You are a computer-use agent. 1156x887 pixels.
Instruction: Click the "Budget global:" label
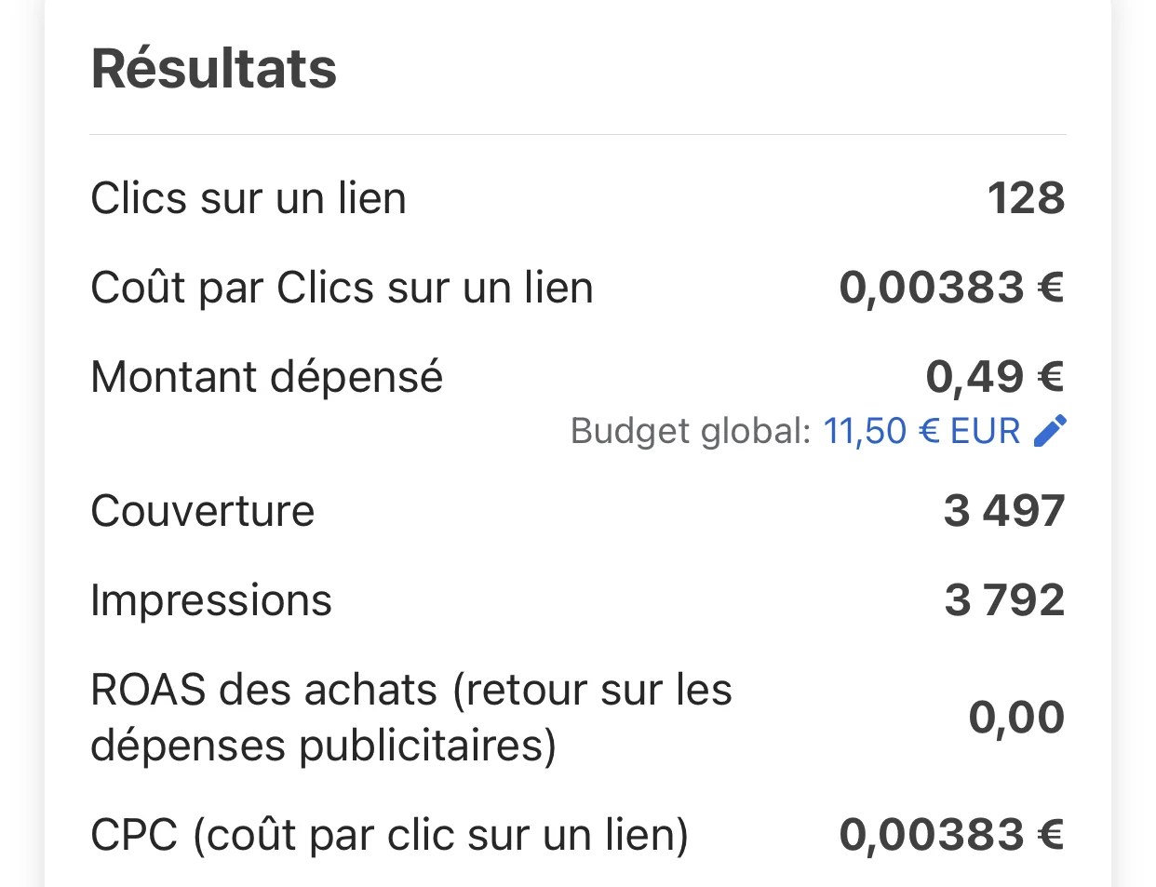pos(691,431)
